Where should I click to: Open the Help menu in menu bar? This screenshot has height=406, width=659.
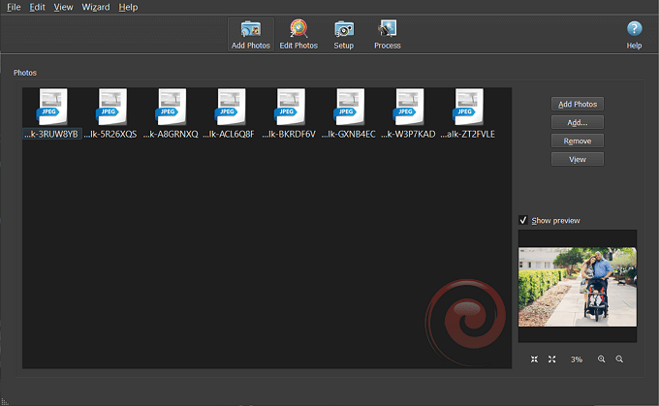128,7
